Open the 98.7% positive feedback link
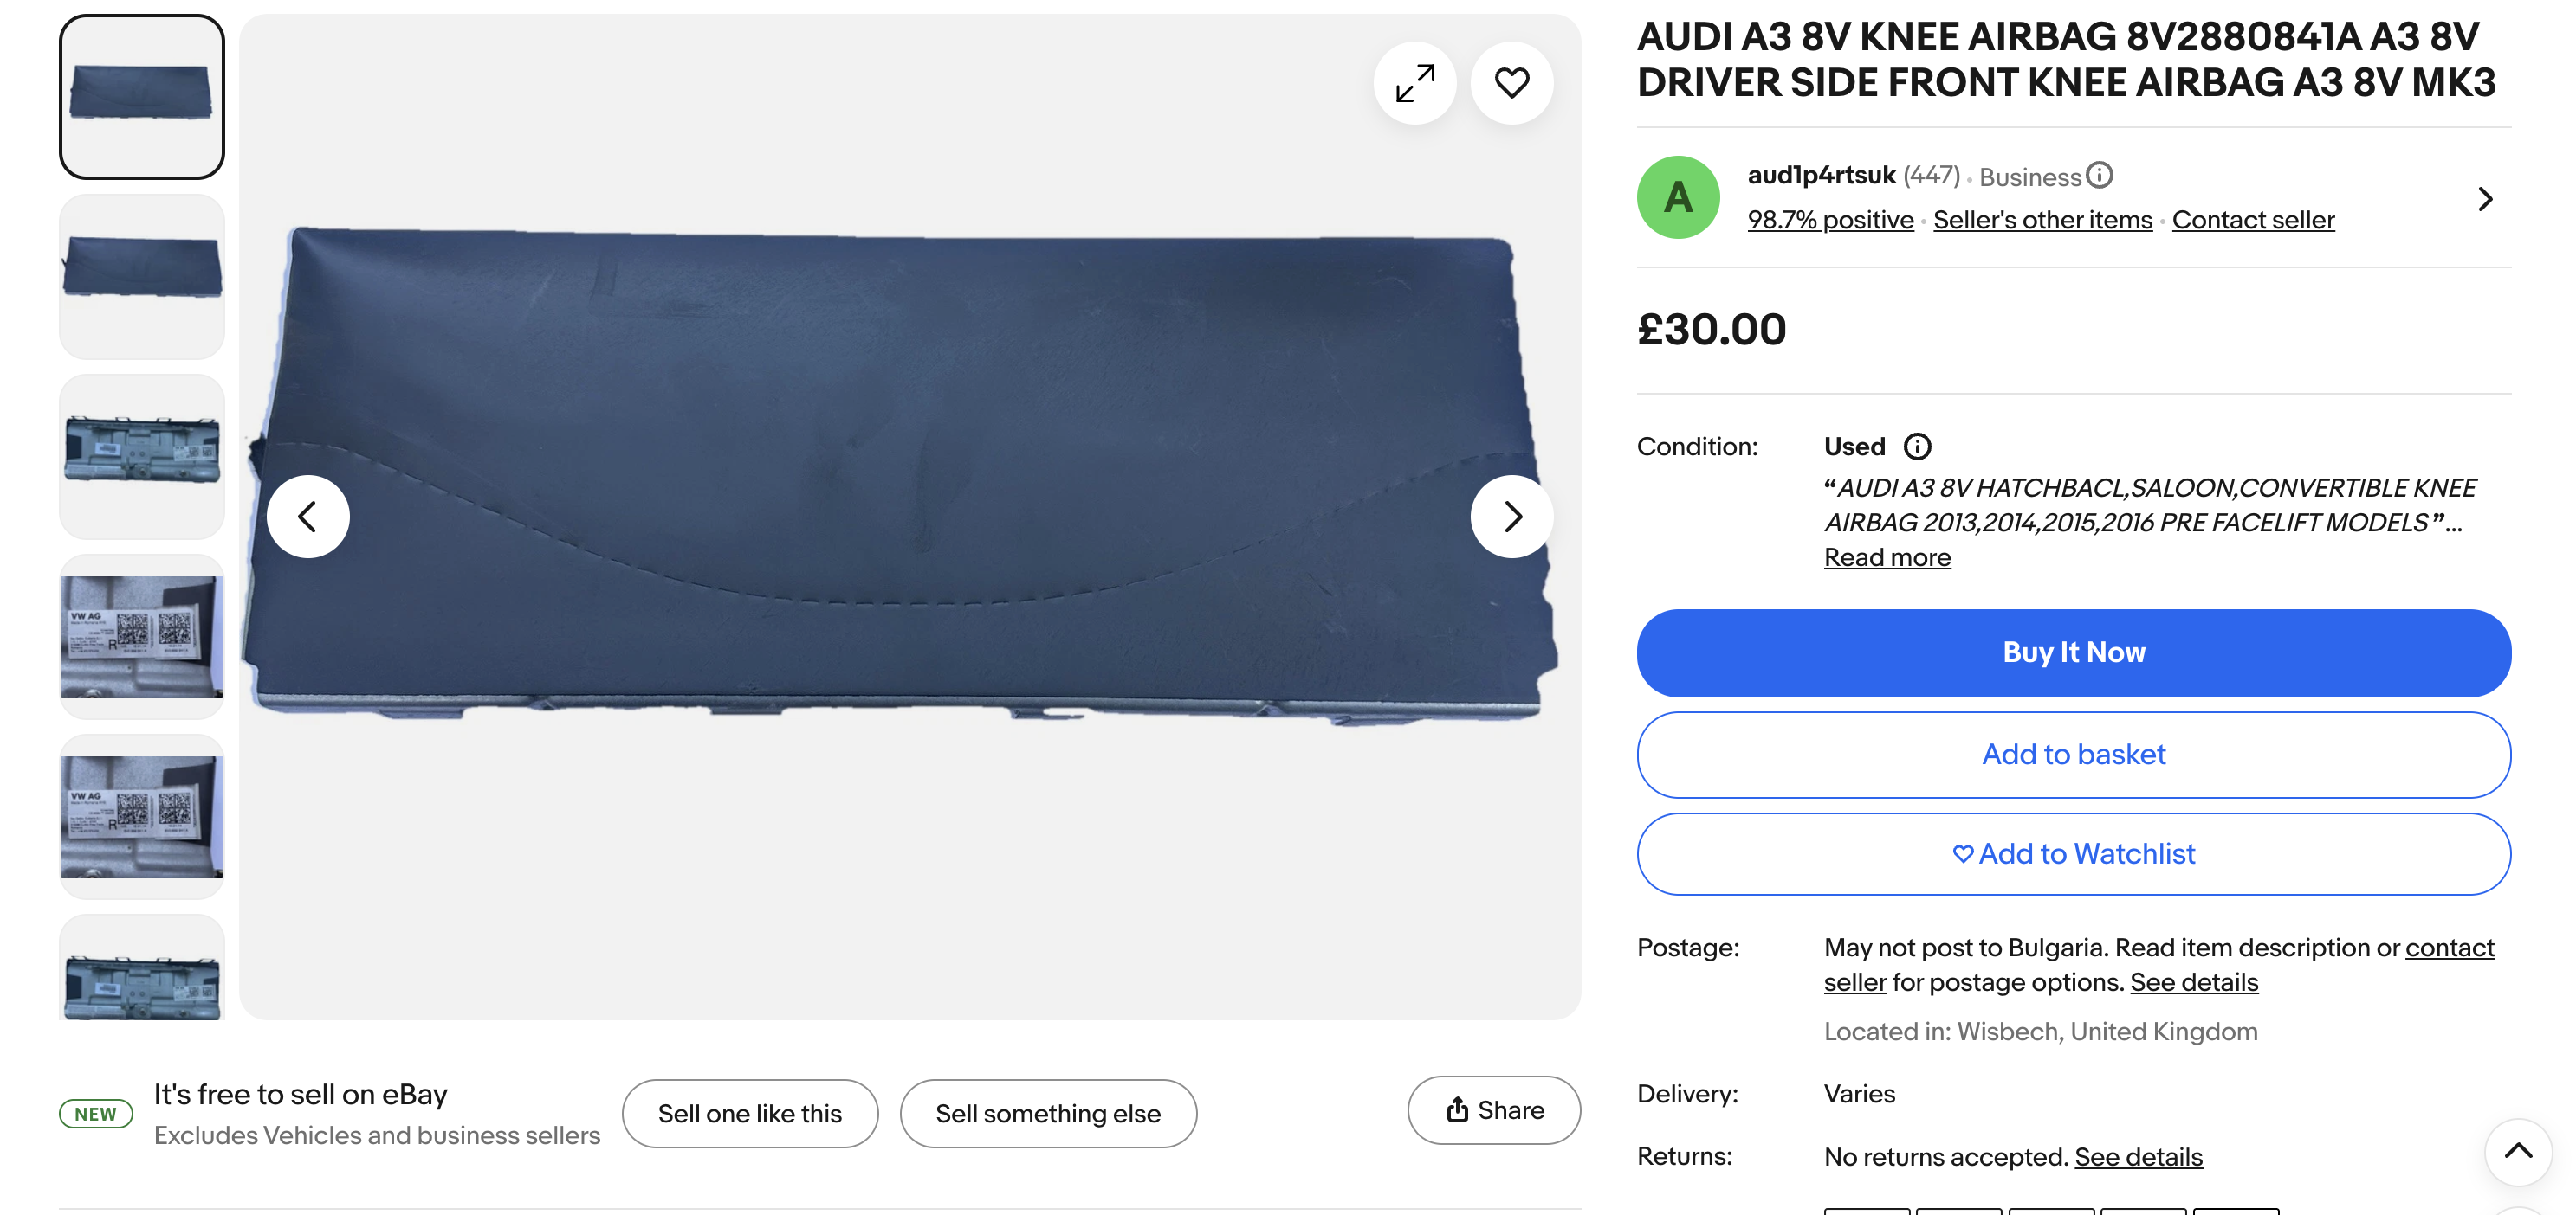 click(x=1830, y=220)
